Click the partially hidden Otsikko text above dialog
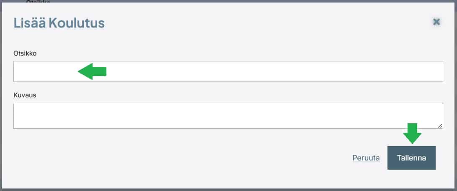The image size is (457, 191). 38,2
